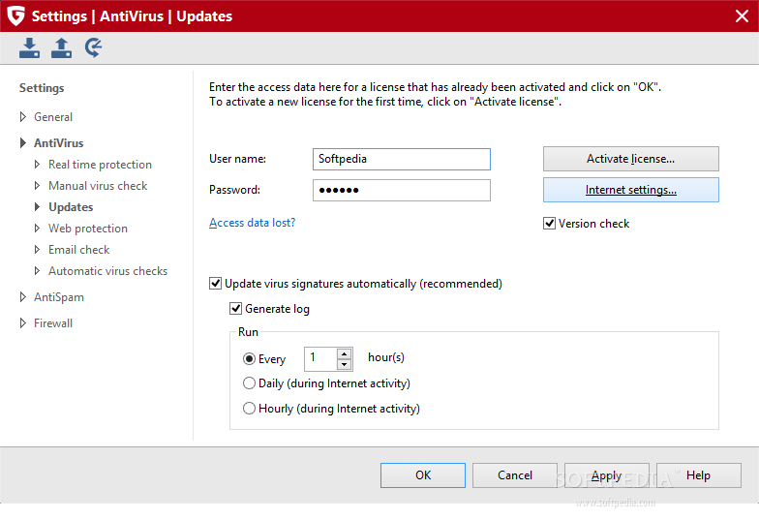
Task: Toggle the Version check checkbox
Action: (x=549, y=223)
